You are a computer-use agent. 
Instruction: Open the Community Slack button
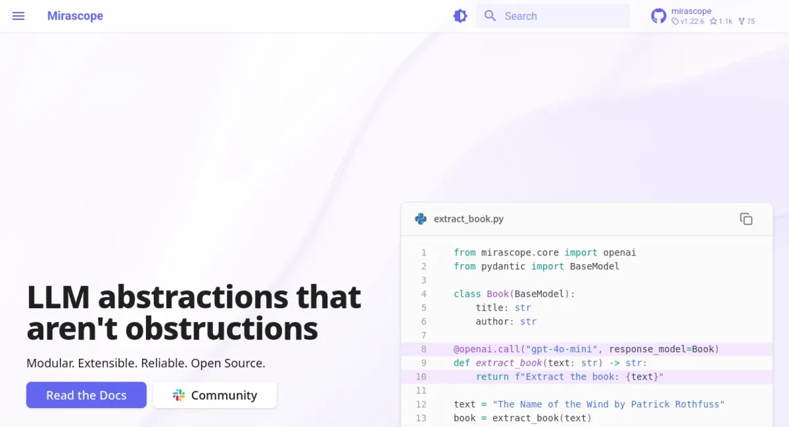coord(215,395)
